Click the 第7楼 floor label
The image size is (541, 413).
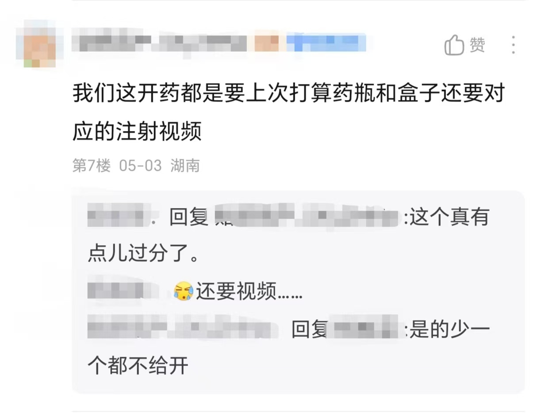[x=92, y=166]
